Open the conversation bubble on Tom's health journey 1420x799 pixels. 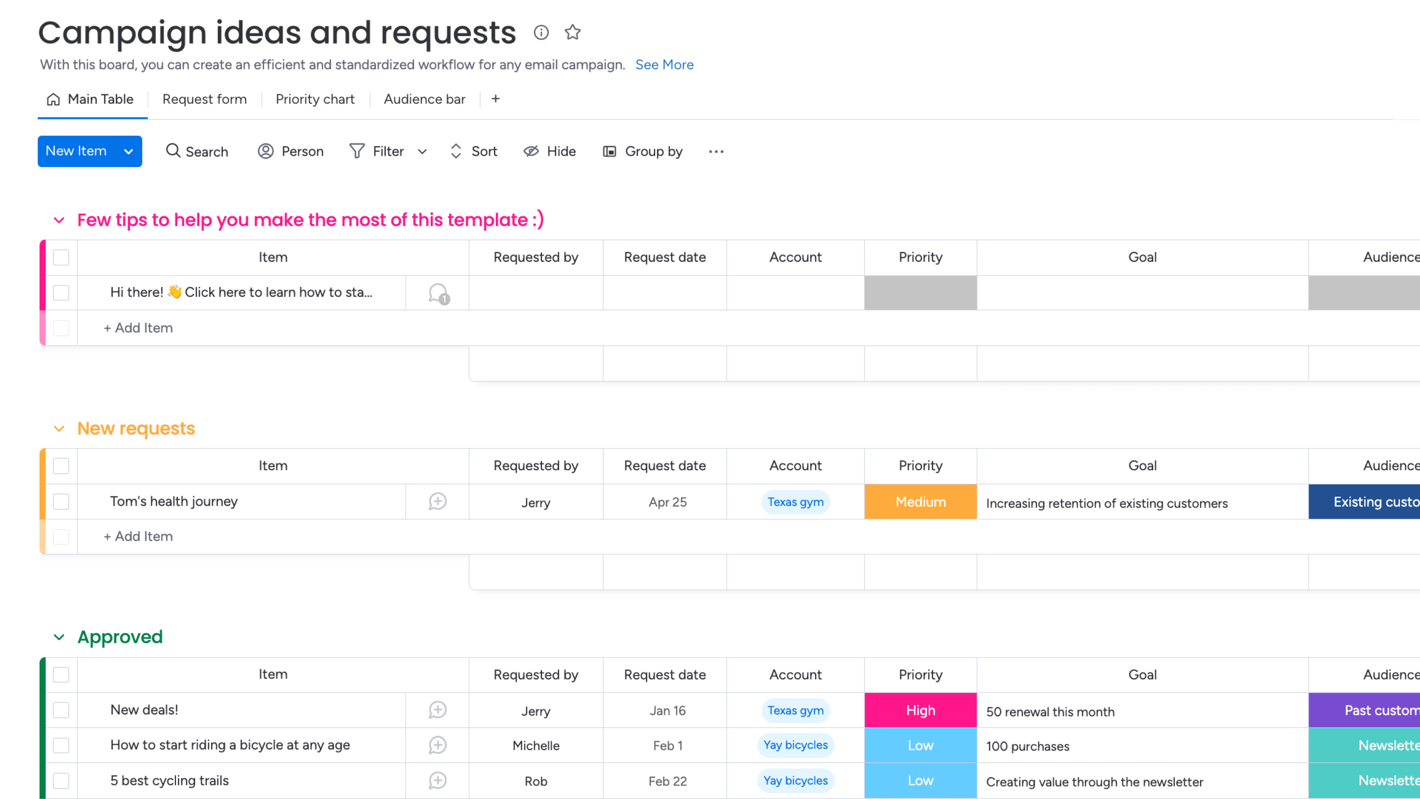pos(437,501)
